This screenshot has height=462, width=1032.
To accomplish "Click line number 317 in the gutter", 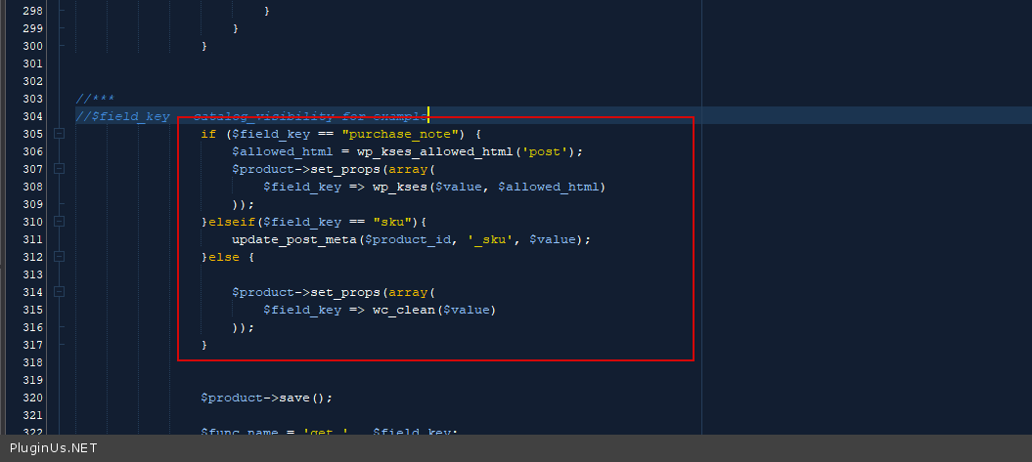I will pyautogui.click(x=32, y=345).
